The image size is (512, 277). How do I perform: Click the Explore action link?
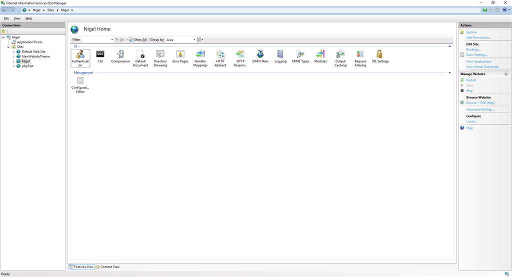tap(471, 32)
